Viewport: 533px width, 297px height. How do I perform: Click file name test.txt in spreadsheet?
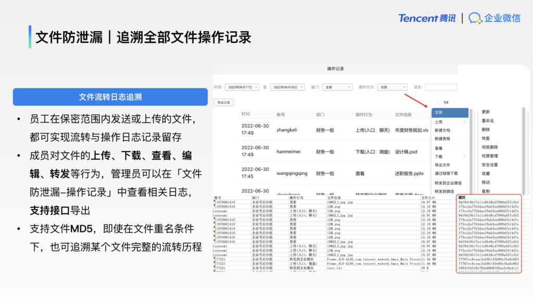pyautogui.click(x=334, y=268)
